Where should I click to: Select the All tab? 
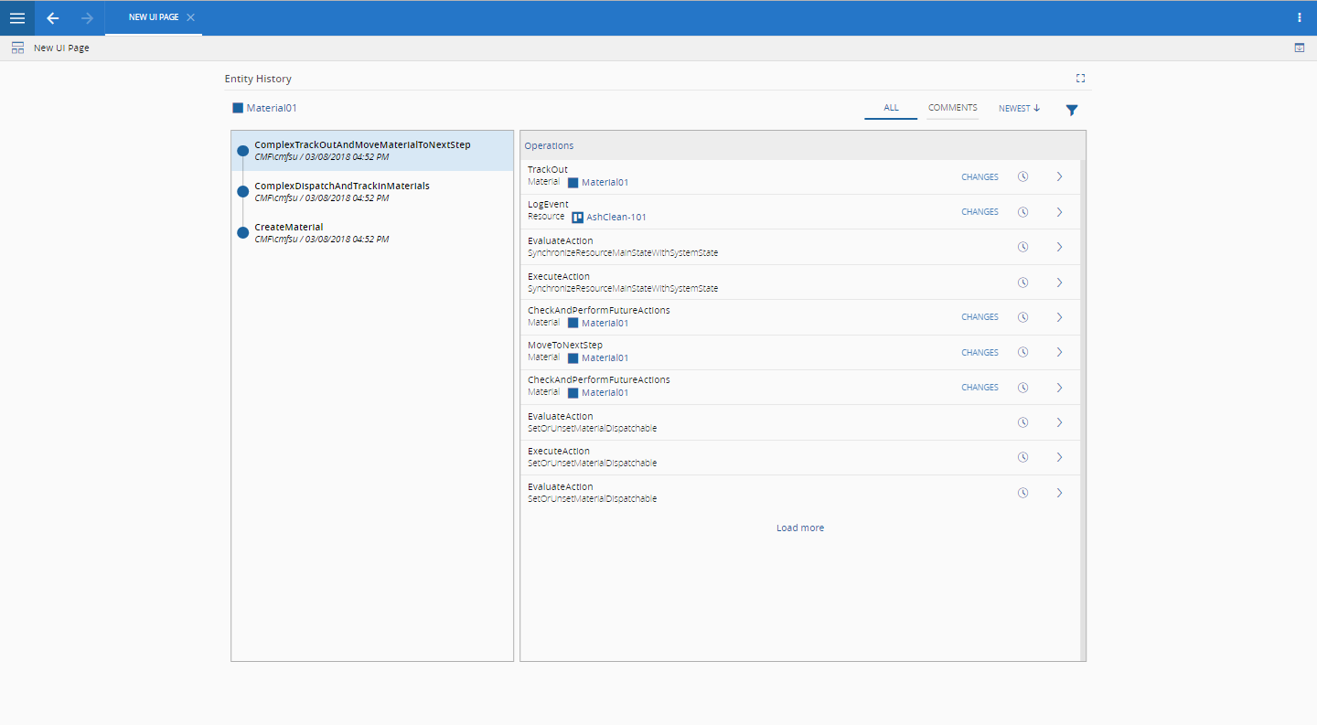coord(891,108)
